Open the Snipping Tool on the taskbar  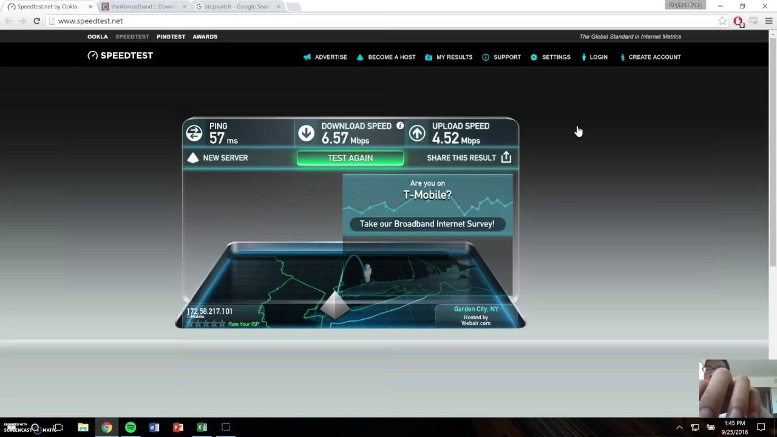(x=226, y=427)
